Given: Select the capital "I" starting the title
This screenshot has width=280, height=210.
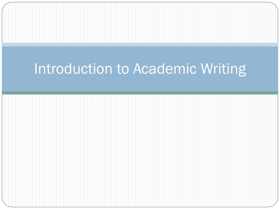Looking at the screenshot, I should pos(36,69).
